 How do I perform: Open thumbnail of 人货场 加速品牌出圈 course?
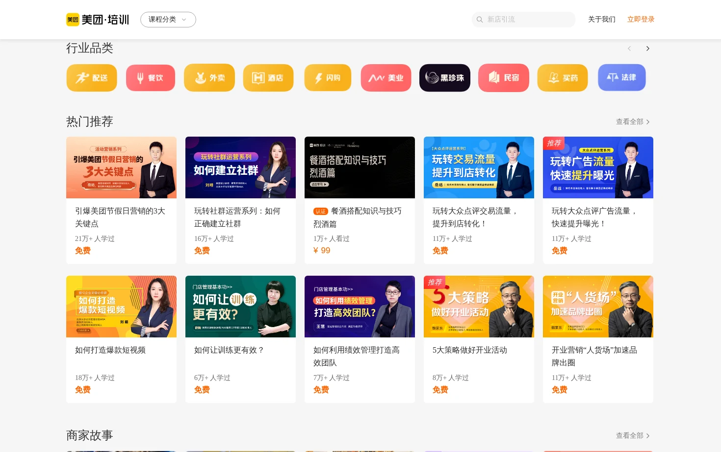pyautogui.click(x=598, y=307)
